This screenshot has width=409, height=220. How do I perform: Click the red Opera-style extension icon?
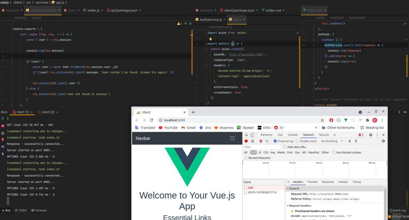click(x=331, y=120)
